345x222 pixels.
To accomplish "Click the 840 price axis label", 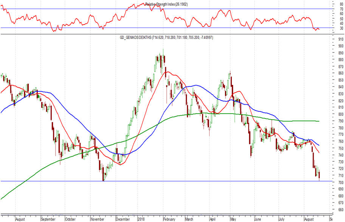I will click(x=341, y=87).
